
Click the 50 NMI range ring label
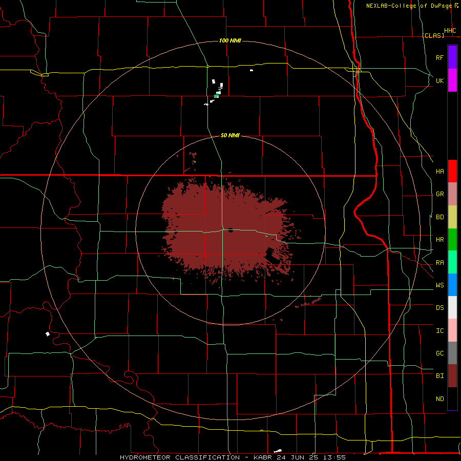230,135
